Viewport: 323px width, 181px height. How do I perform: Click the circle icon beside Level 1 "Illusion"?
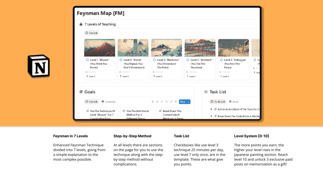coord(87,60)
